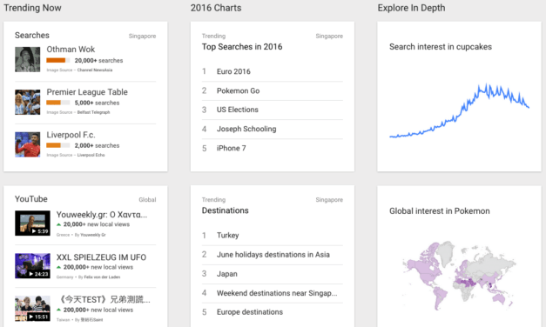Click the green up arrow beside 20,000+ new local views

click(x=59, y=224)
